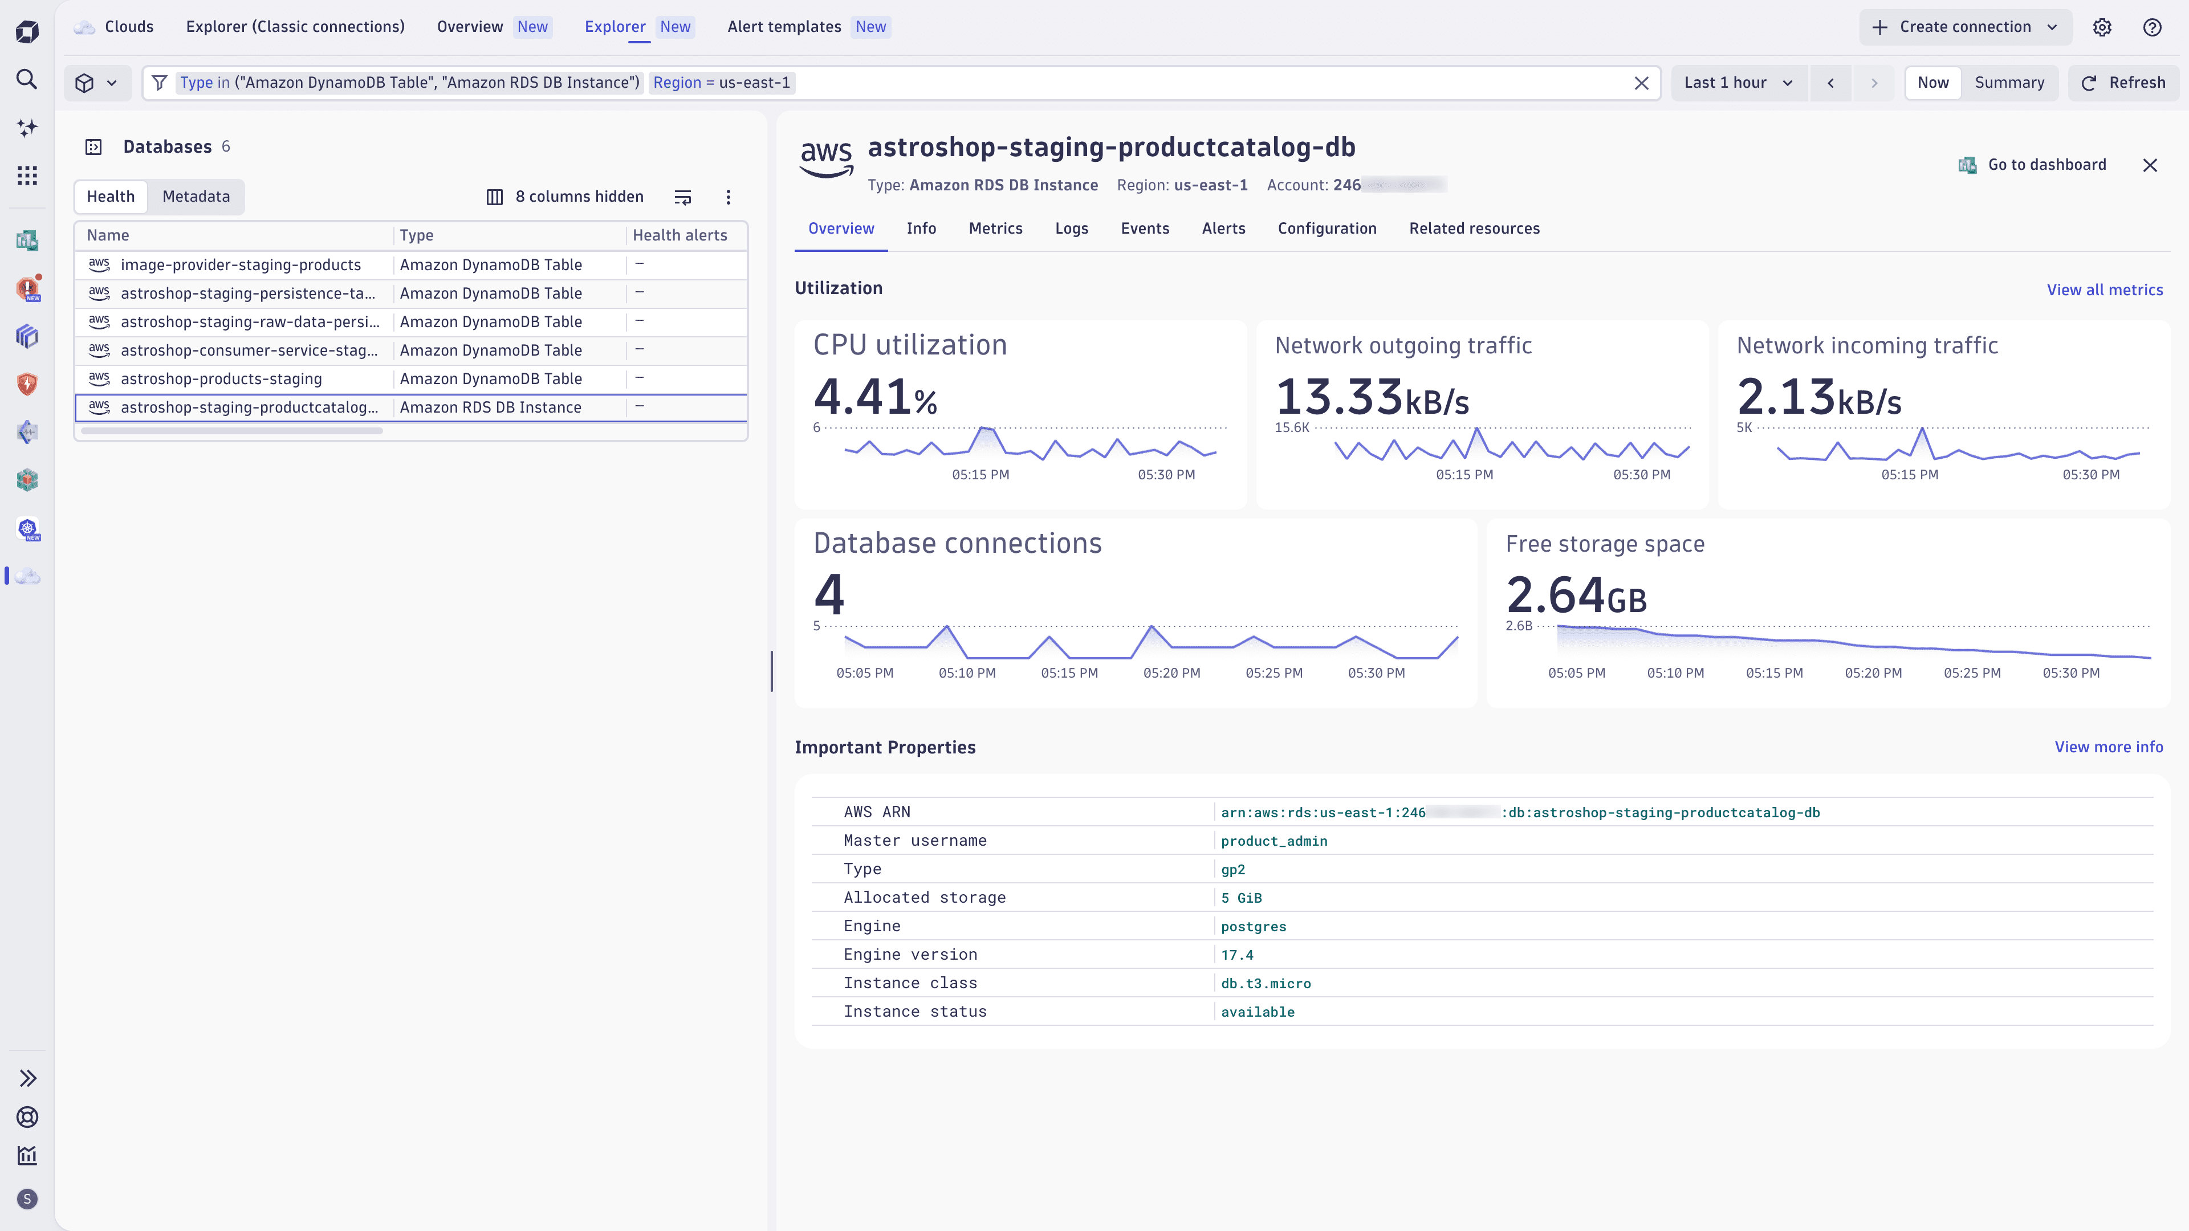This screenshot has height=1231, width=2189.
Task: Expand the sidebar with double-chevron icon
Action: click(27, 1078)
